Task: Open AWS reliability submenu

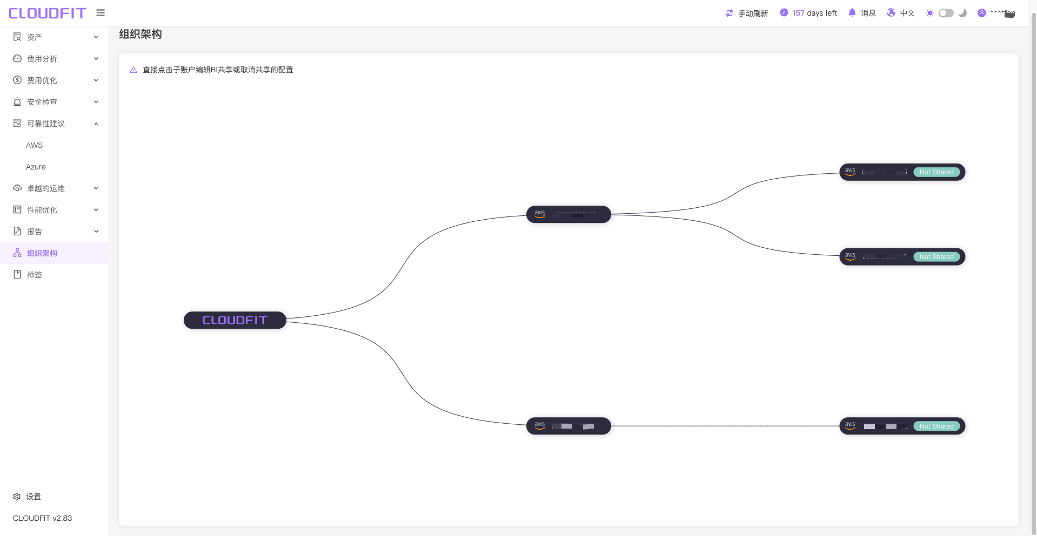Action: [34, 145]
